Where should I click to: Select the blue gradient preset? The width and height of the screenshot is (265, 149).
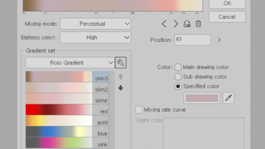pyautogui.click(x=67, y=132)
